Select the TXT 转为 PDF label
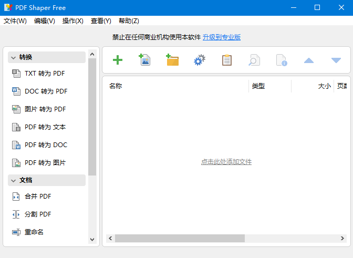Image resolution: width=353 pixels, height=258 pixels. (45, 74)
